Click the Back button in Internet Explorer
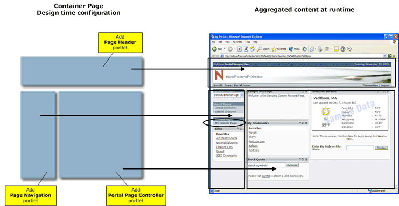The height and width of the screenshot is (206, 399). click(217, 49)
